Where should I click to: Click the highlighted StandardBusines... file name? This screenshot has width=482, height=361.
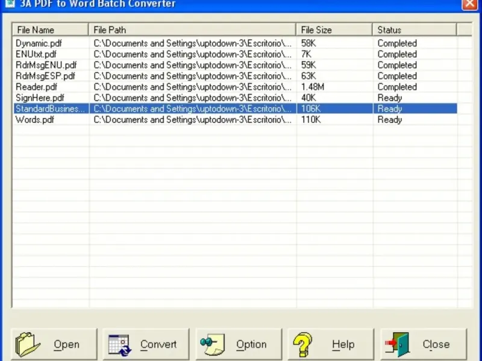50,109
